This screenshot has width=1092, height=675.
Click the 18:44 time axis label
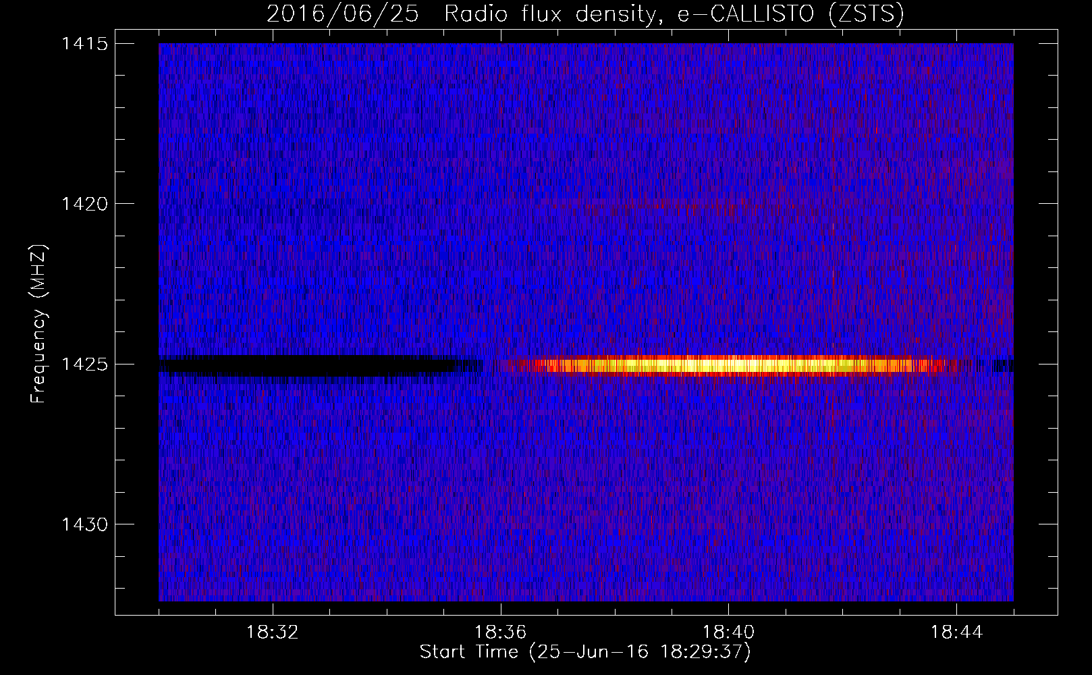pyautogui.click(x=957, y=632)
